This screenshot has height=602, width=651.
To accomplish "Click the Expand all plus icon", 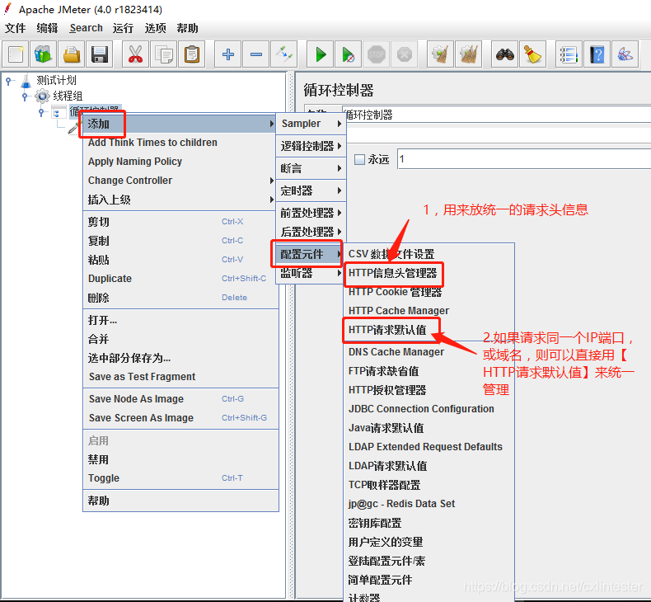I will 228,54.
